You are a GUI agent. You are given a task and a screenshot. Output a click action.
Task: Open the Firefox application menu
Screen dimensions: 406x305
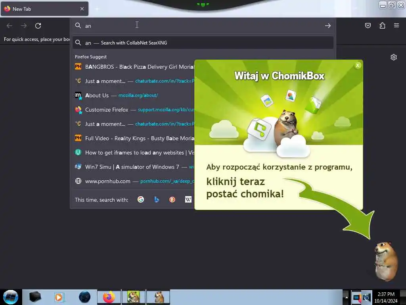396,25
